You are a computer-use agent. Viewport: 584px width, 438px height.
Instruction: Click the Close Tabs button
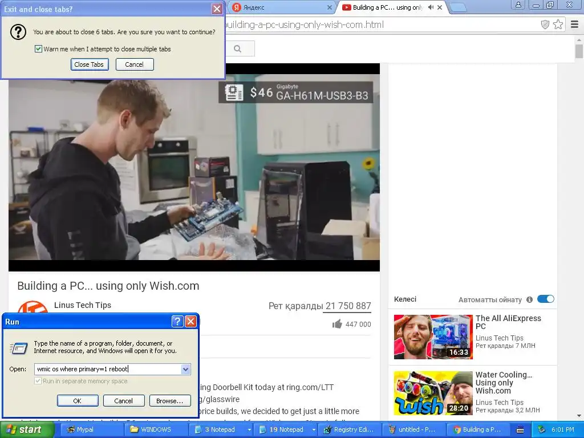pos(90,64)
